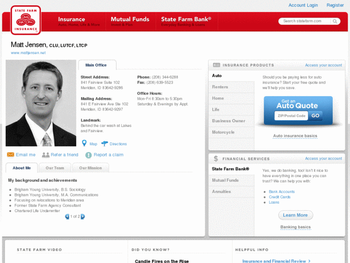Click the Register link

(335, 5)
